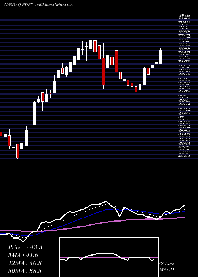The height and width of the screenshot is (277, 198).
Task: Click the 29.39 price axis label
Action: [x=184, y=152]
